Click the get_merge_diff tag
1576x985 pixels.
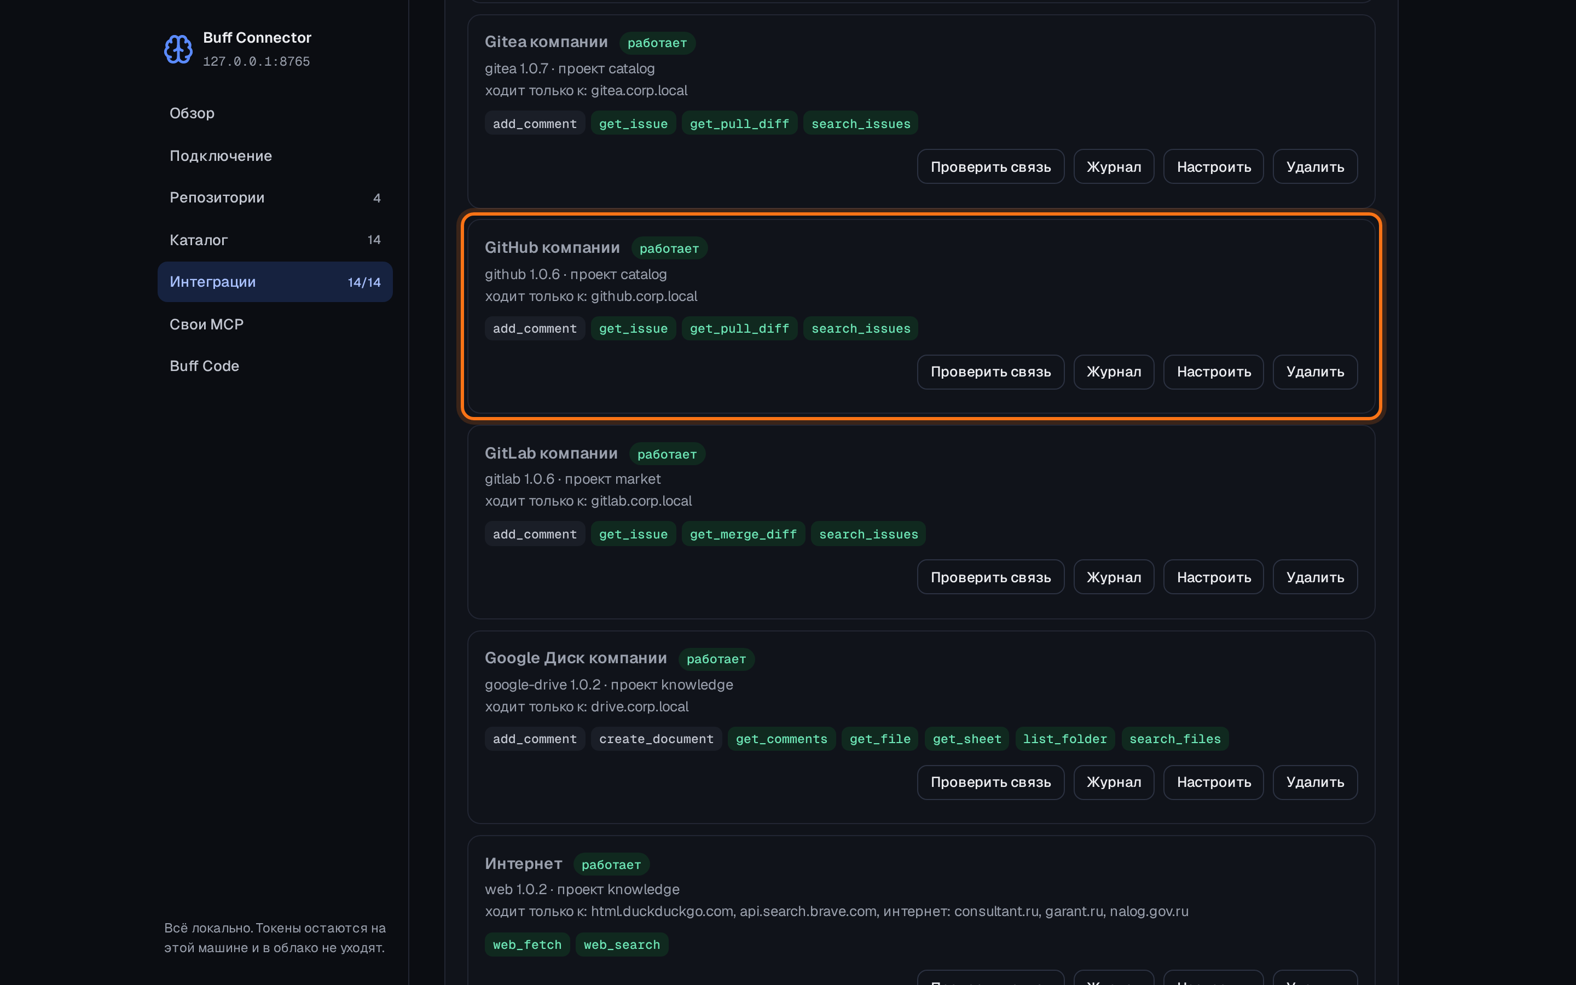coord(743,534)
